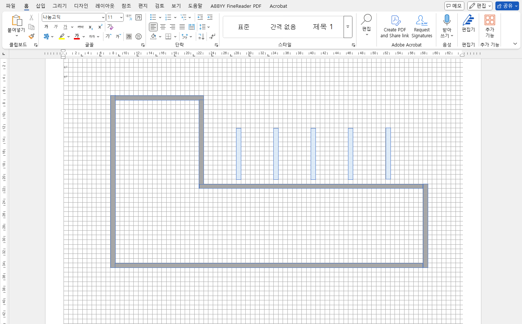Screen dimensions: 522x324
Task: Click Create PDF and Share link
Action: (x=395, y=26)
